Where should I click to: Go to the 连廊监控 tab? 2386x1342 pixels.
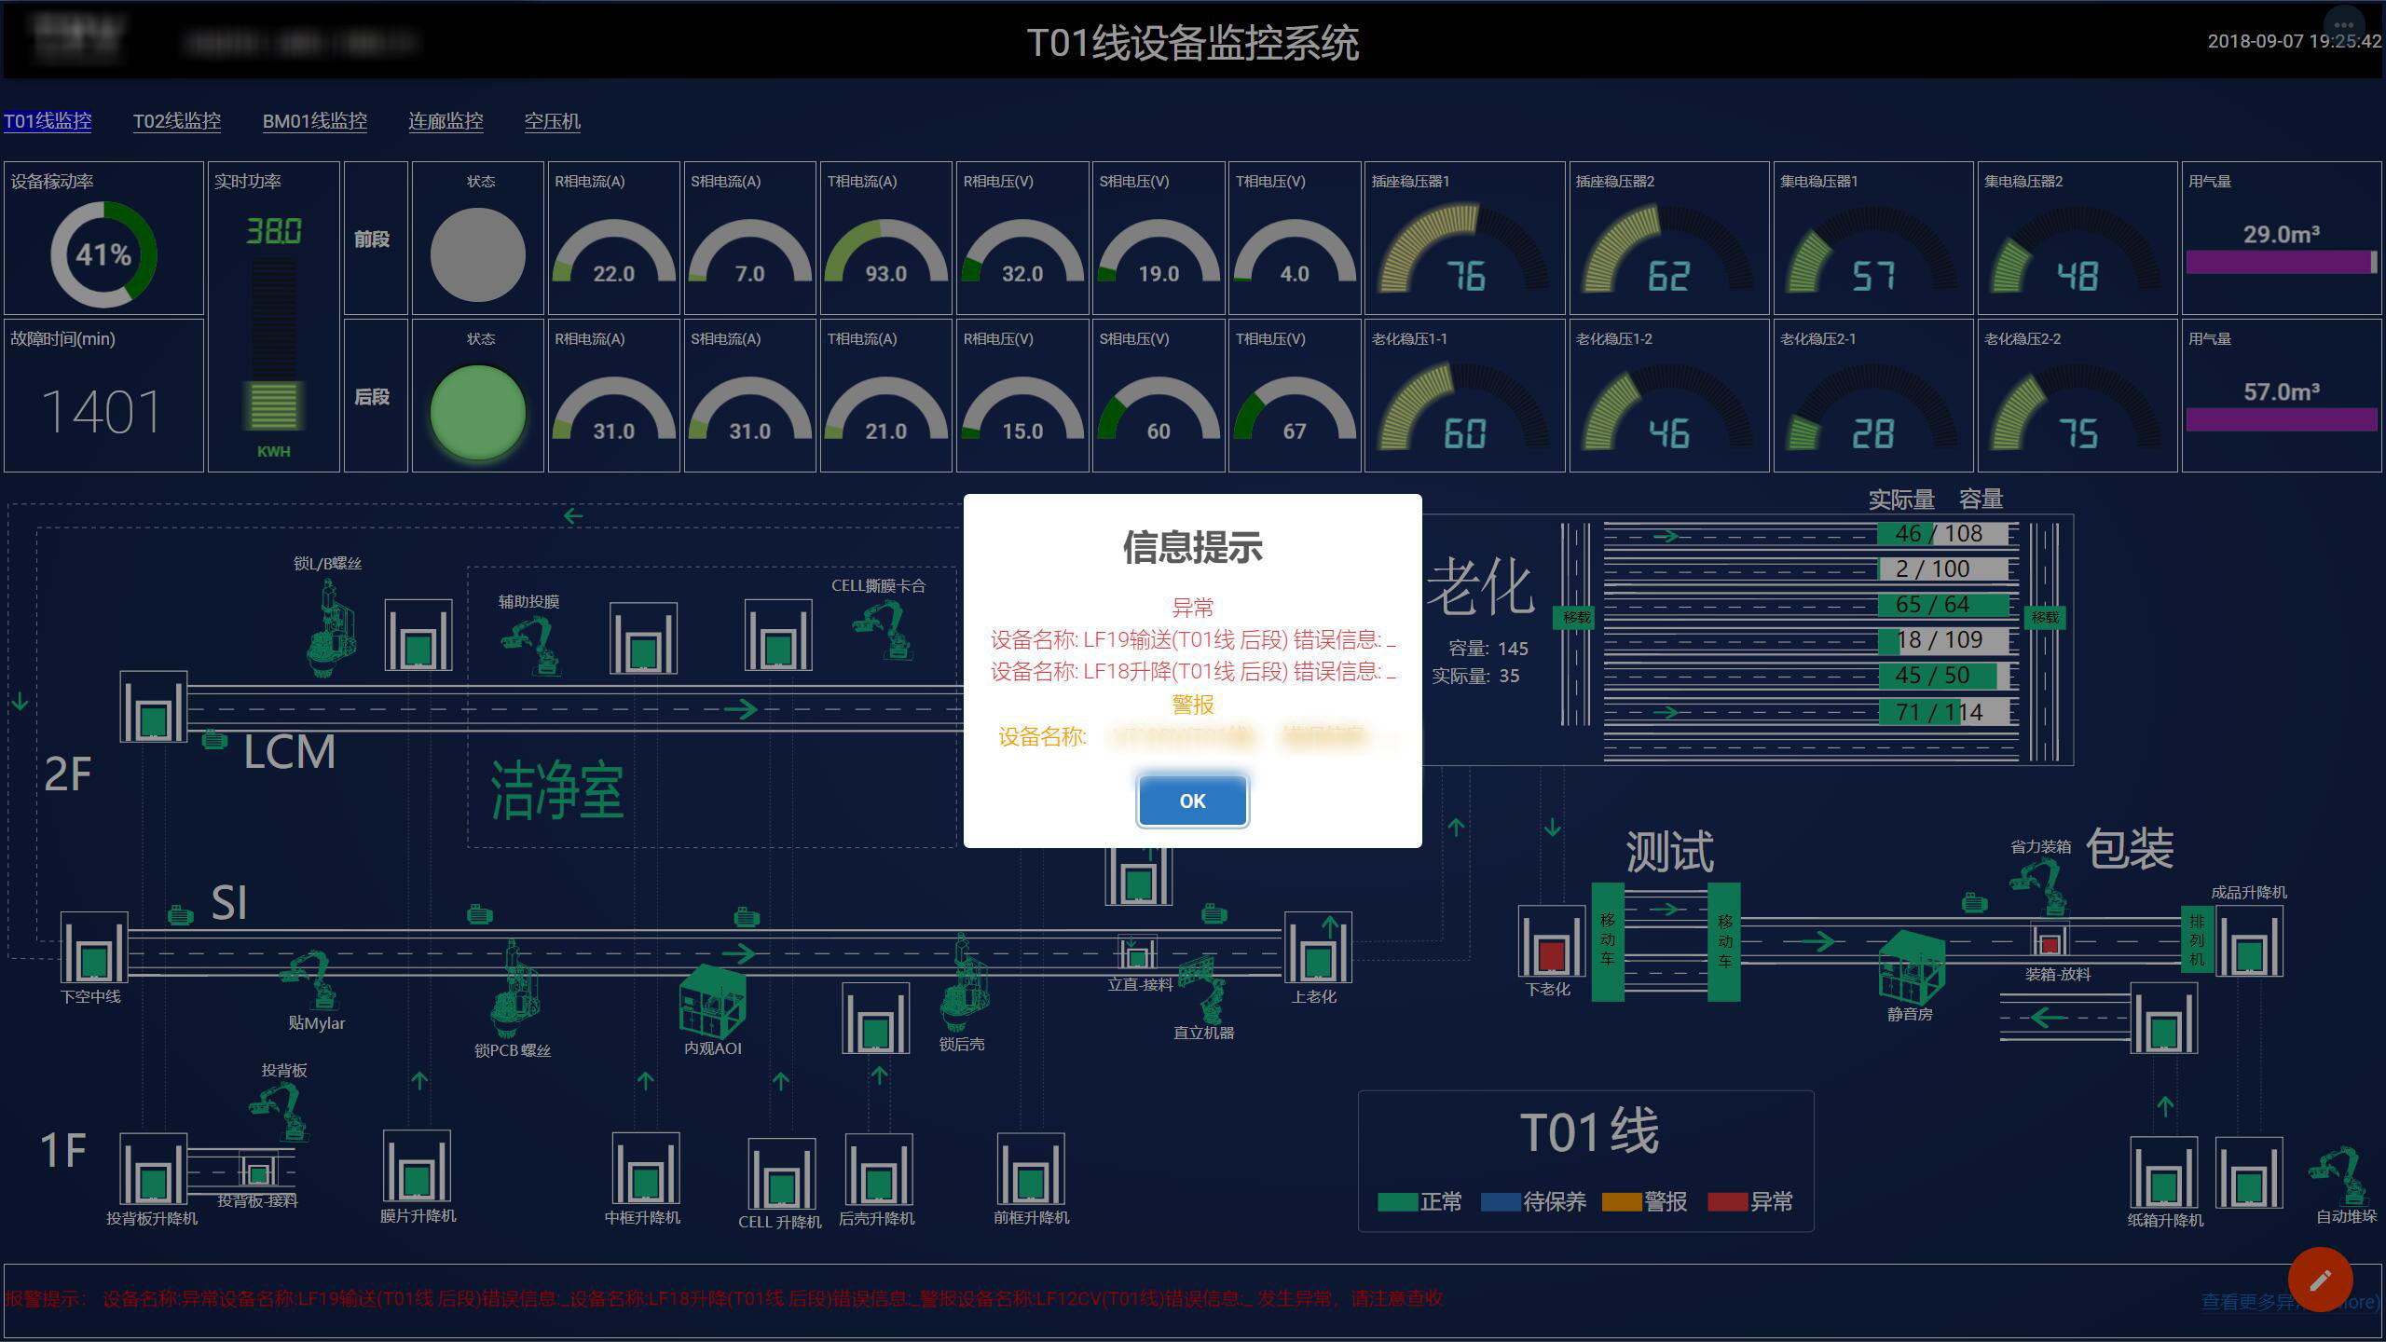(x=446, y=121)
